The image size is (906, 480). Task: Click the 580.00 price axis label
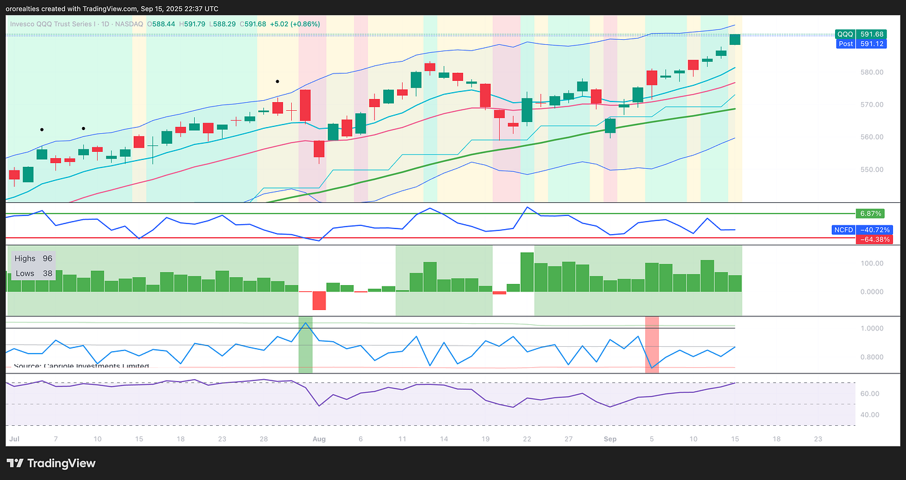[873, 72]
